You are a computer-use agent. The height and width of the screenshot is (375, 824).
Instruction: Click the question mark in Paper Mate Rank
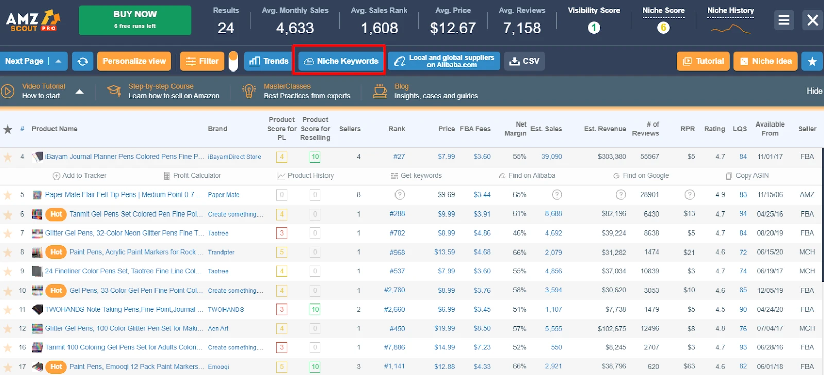tap(400, 194)
